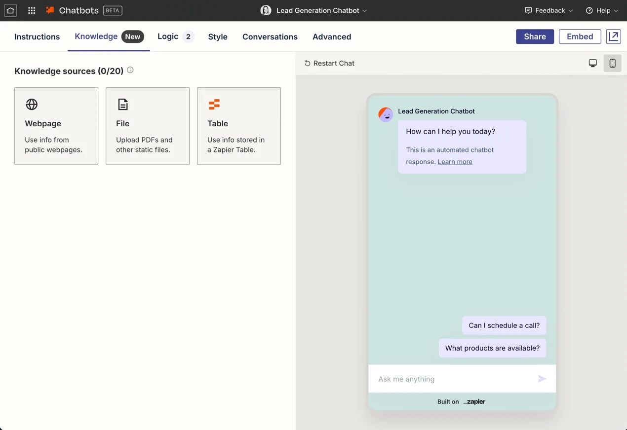Open the Learn more link

pyautogui.click(x=455, y=162)
